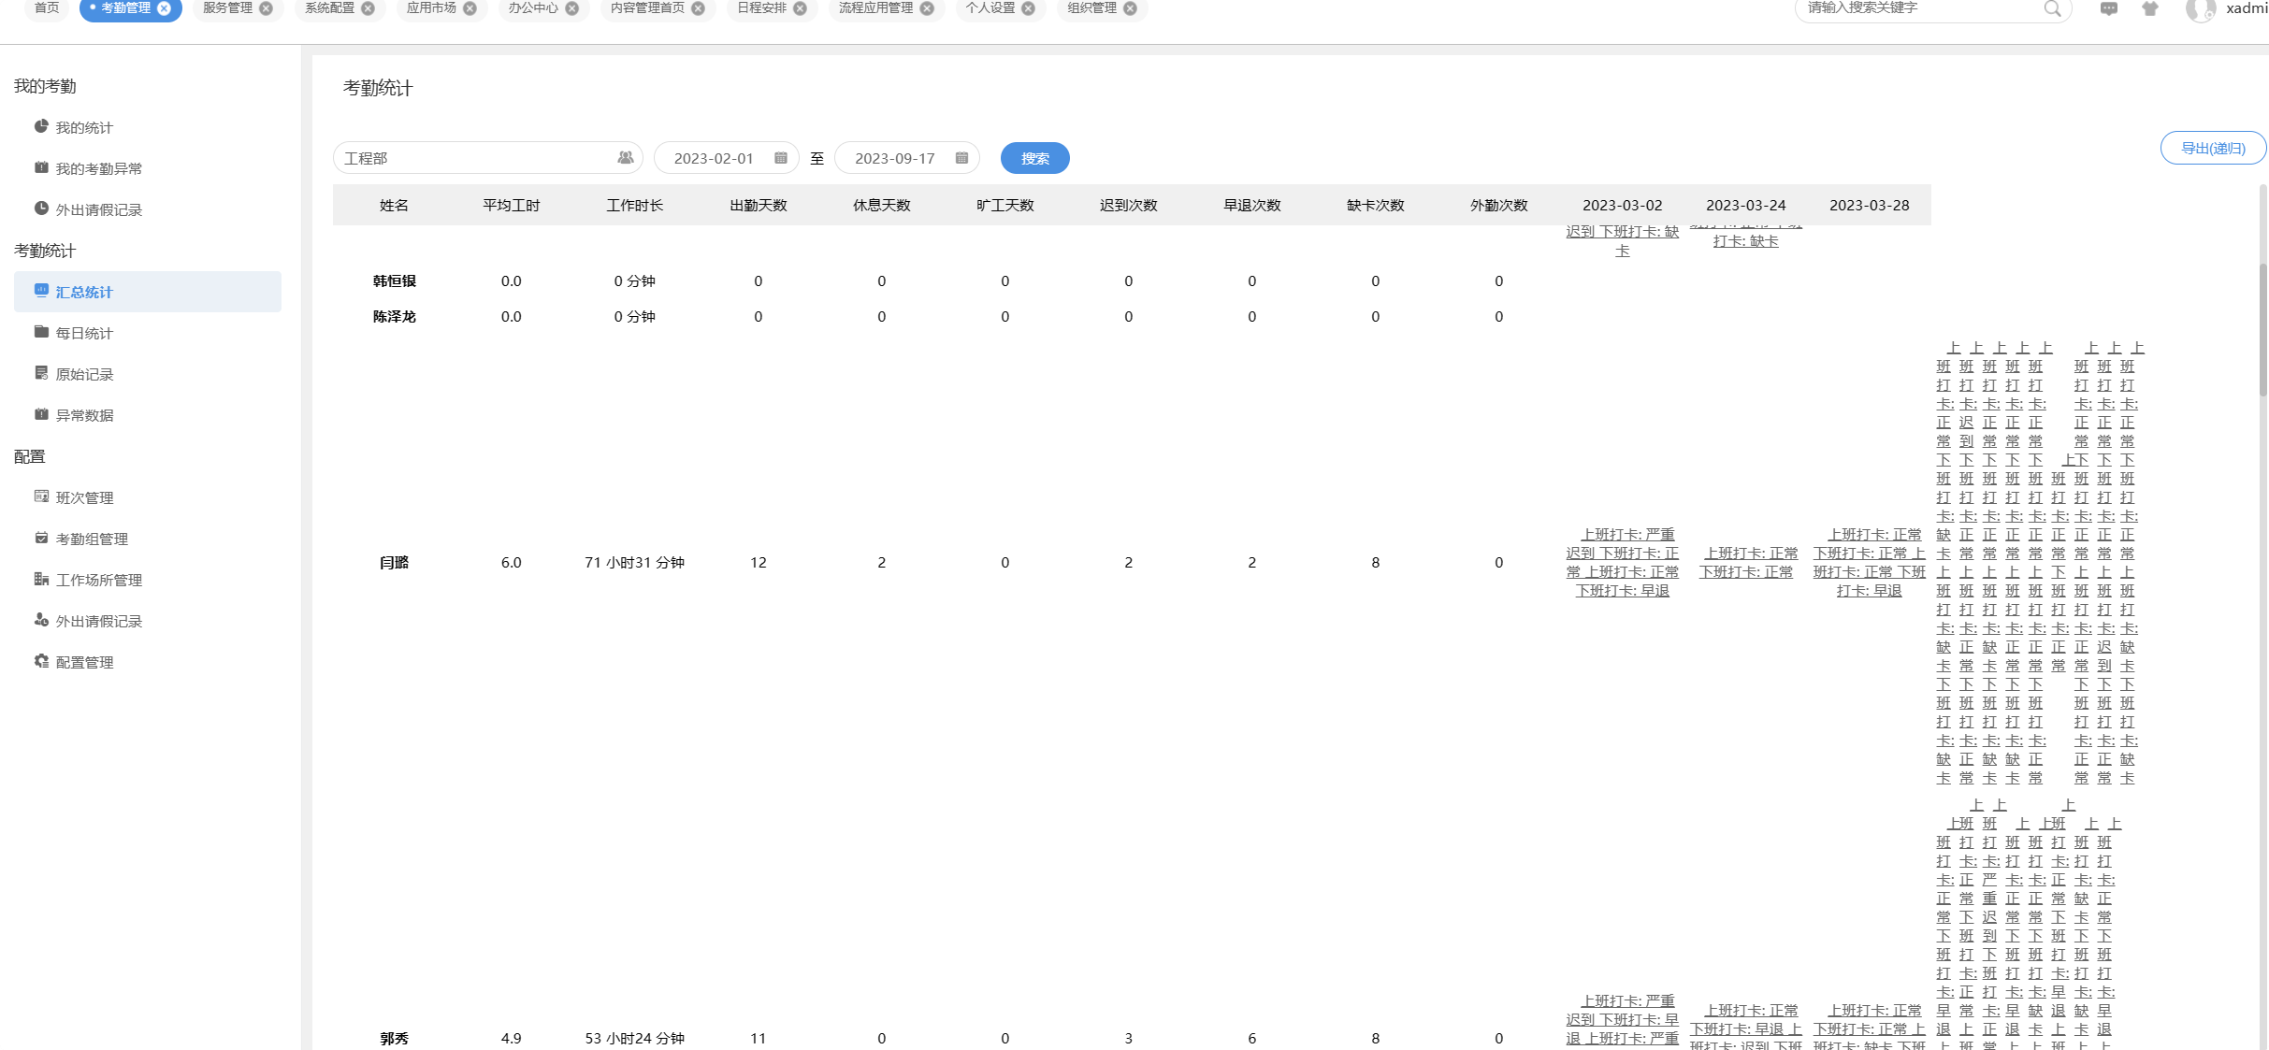Open end date calendar icon
This screenshot has width=2269, height=1050.
tap(961, 158)
